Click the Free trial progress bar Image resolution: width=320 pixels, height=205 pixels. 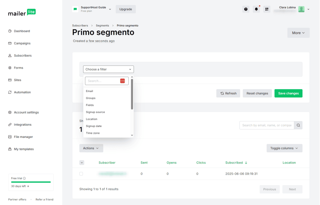(x=31, y=182)
